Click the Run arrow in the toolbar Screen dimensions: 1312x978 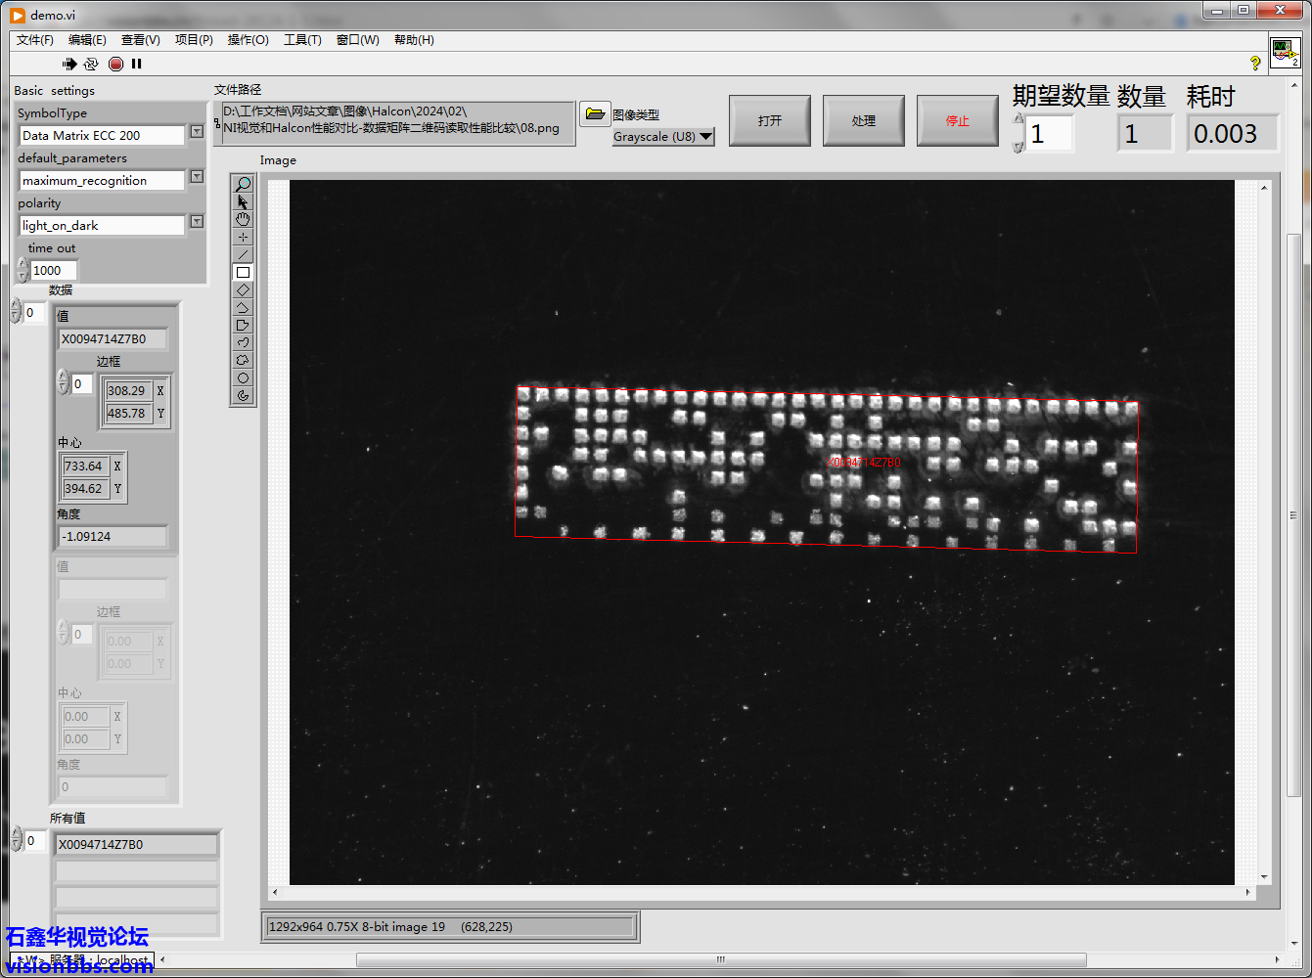coord(69,64)
